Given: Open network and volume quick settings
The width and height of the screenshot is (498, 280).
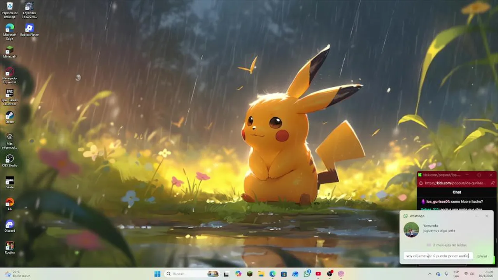Looking at the screenshot, I should pos(469,274).
